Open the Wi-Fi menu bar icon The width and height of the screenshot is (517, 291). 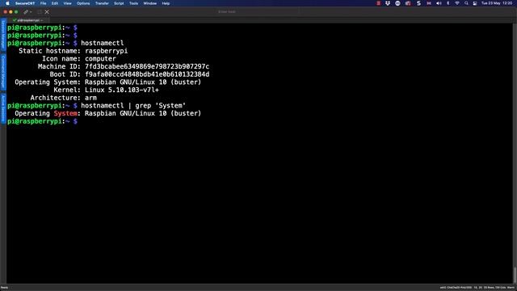457,3
